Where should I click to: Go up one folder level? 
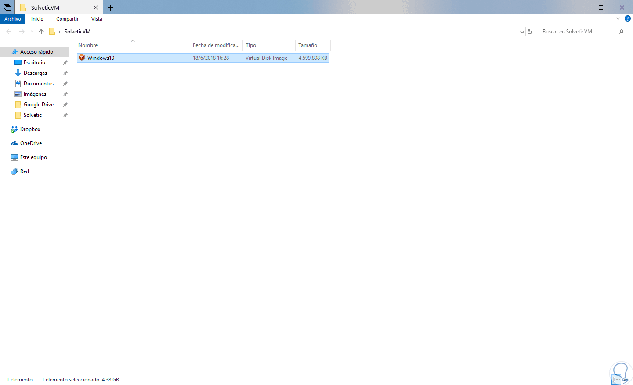[41, 32]
